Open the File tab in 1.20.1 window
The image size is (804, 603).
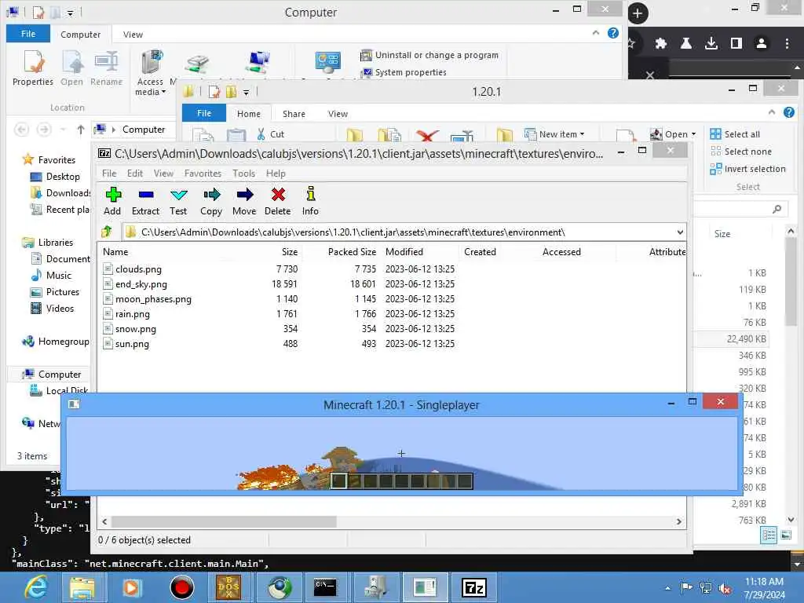click(204, 113)
